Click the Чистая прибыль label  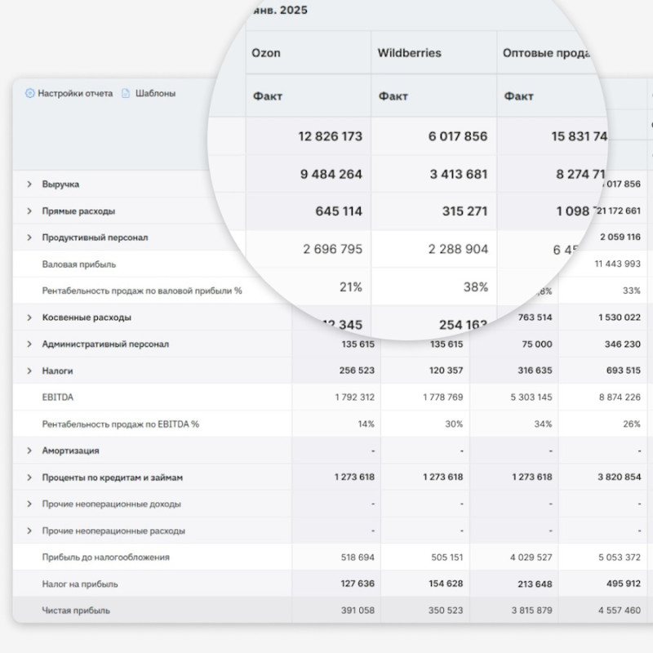tap(76, 611)
